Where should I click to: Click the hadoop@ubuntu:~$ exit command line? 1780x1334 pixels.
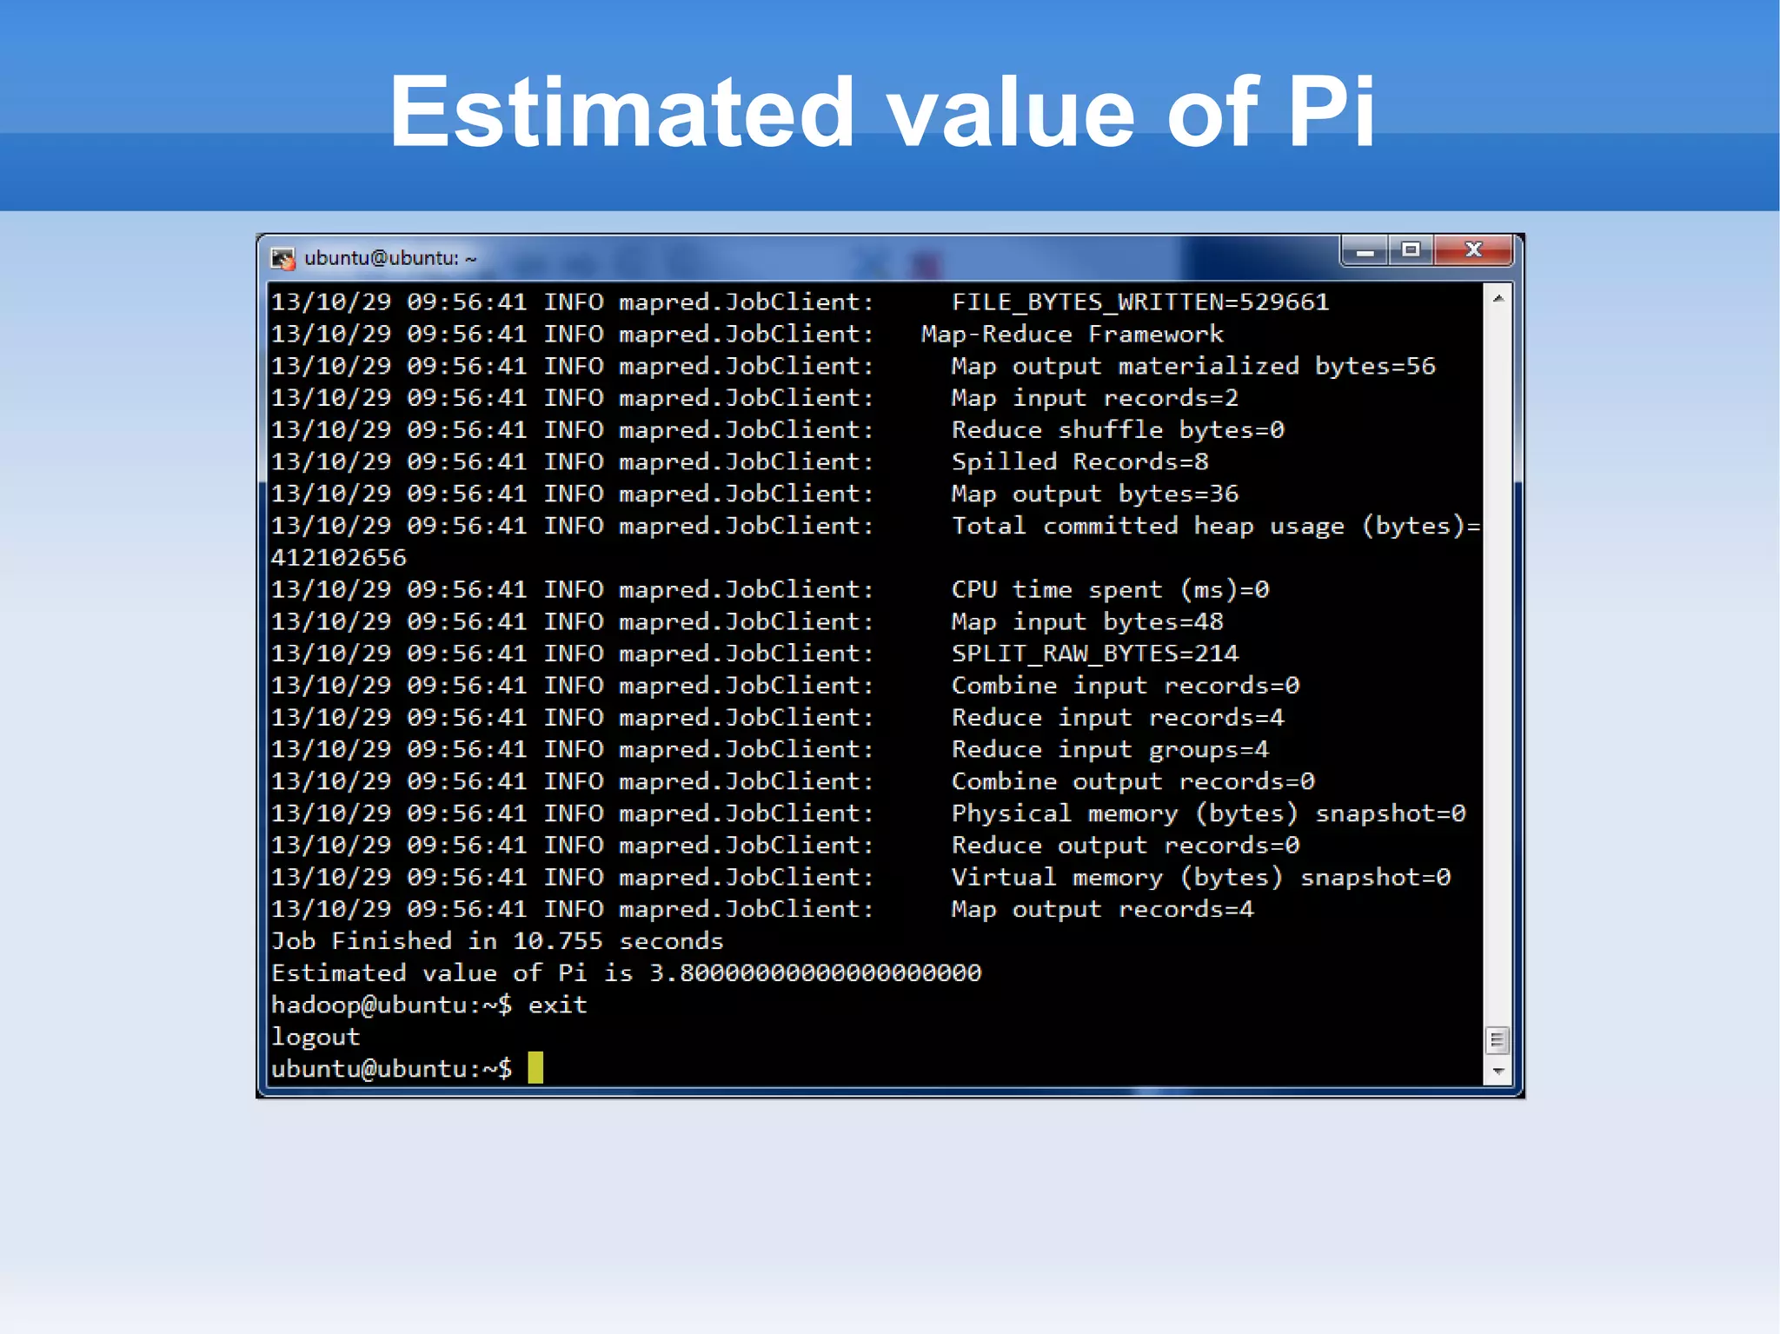coord(429,1005)
